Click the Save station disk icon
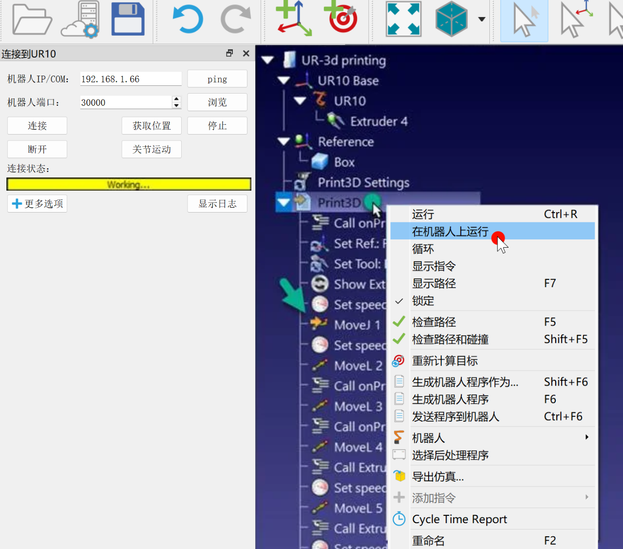 (128, 20)
